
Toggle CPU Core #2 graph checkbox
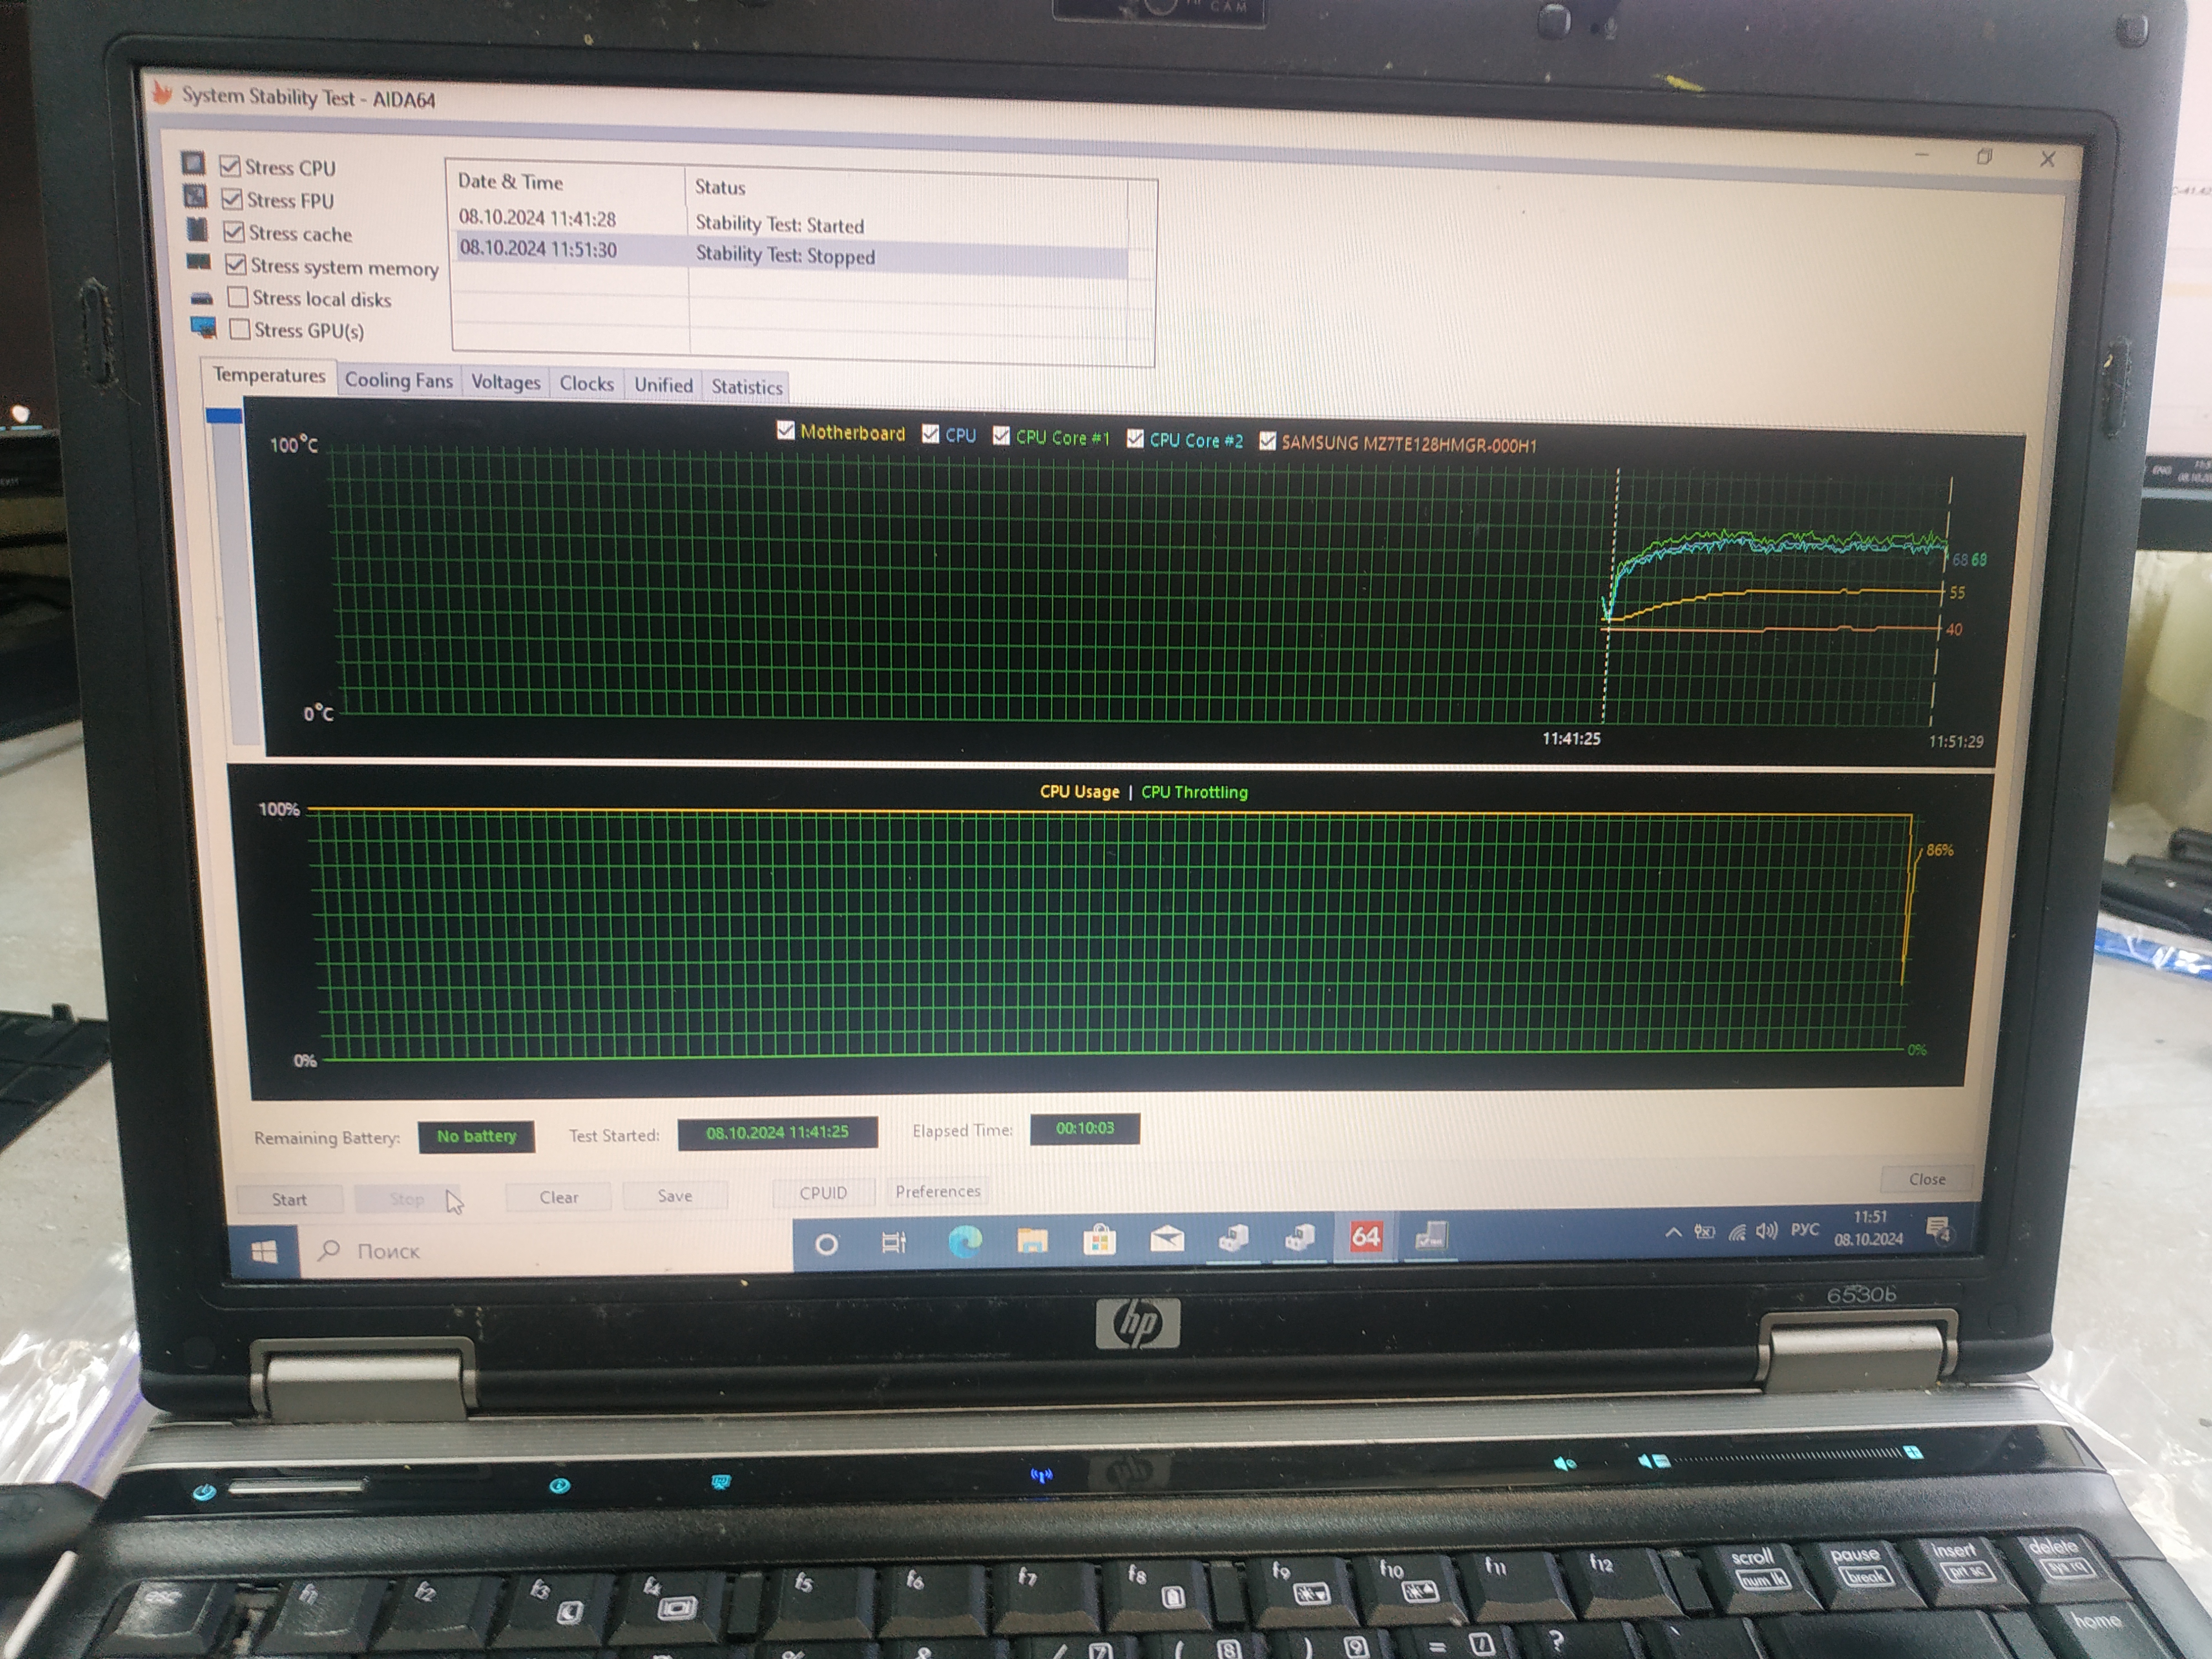click(1135, 438)
